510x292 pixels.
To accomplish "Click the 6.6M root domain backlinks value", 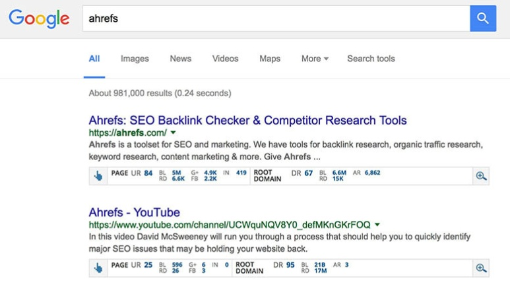I will (339, 173).
